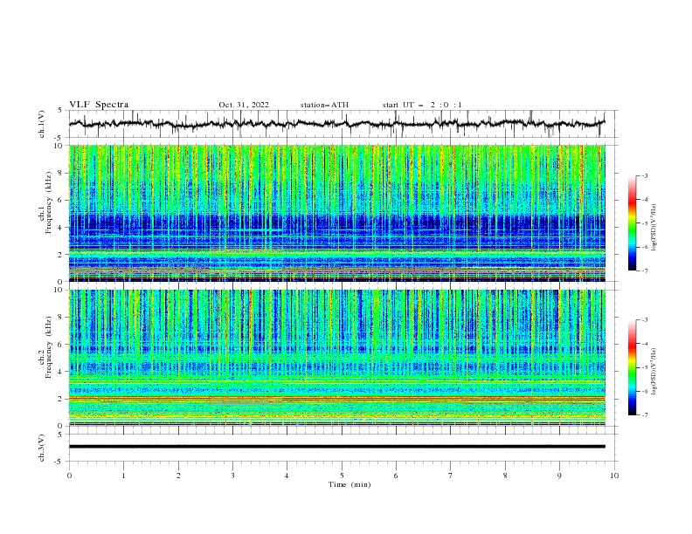
Task: Click the 'ch.1(V)' waveform axis label
Action: [x=42, y=124]
